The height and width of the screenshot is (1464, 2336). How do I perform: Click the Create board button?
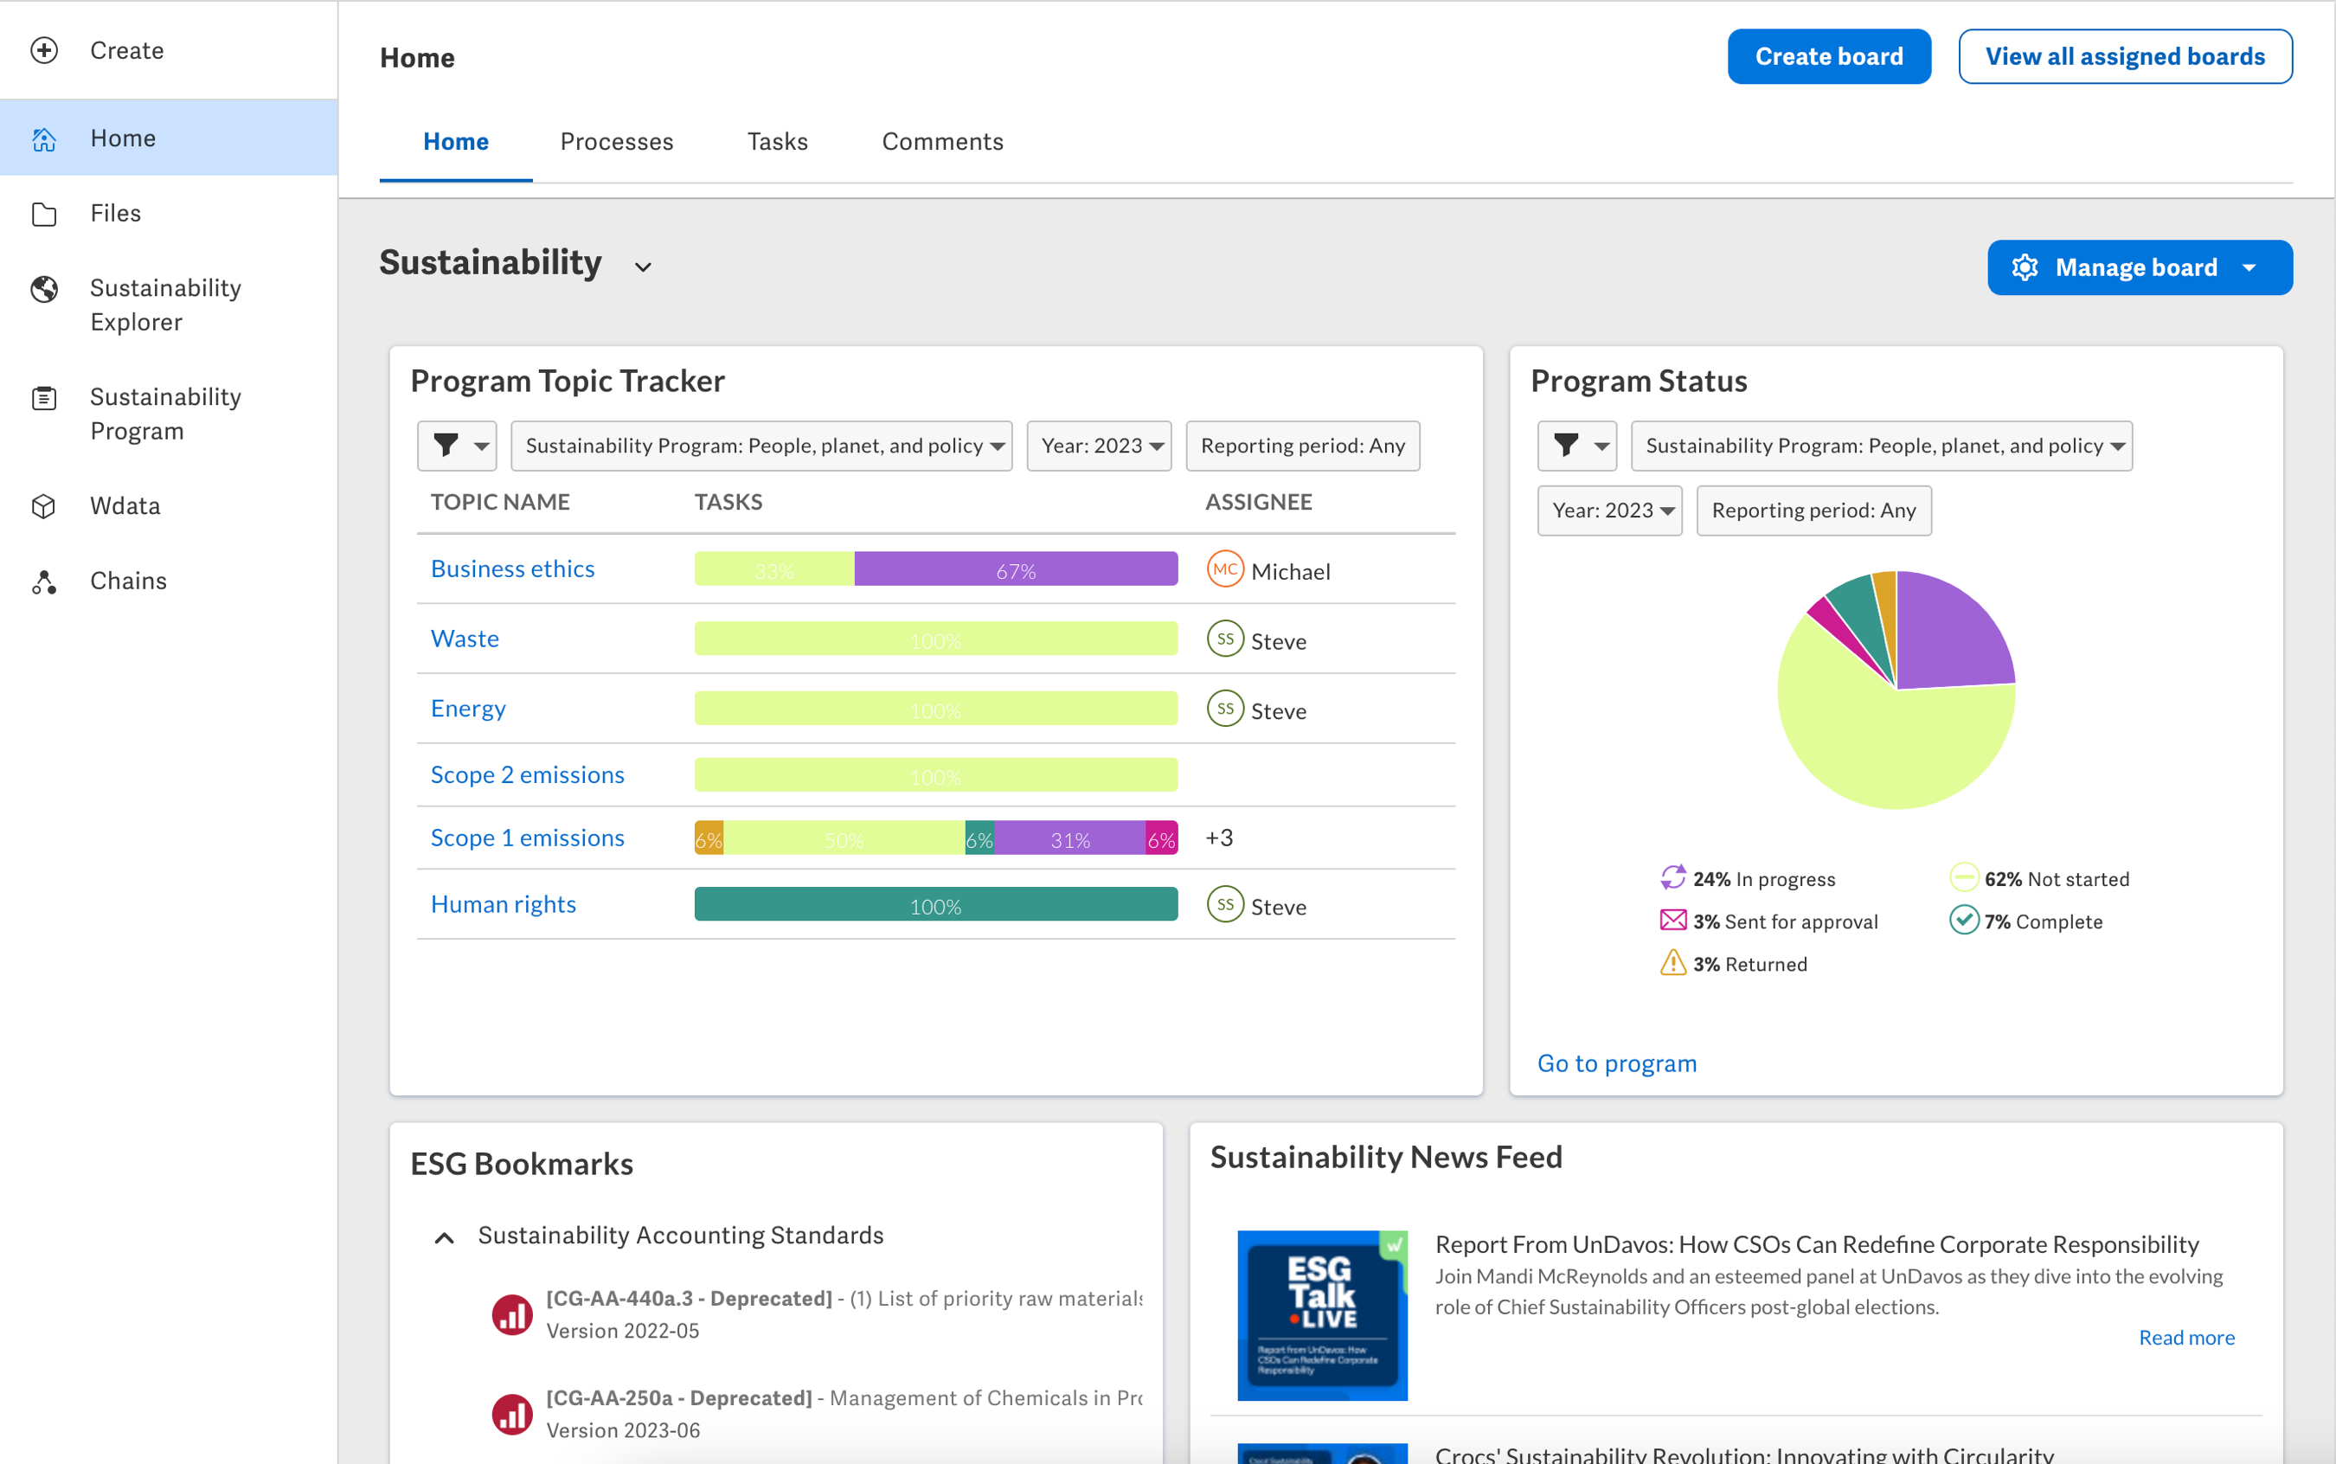click(x=1829, y=56)
